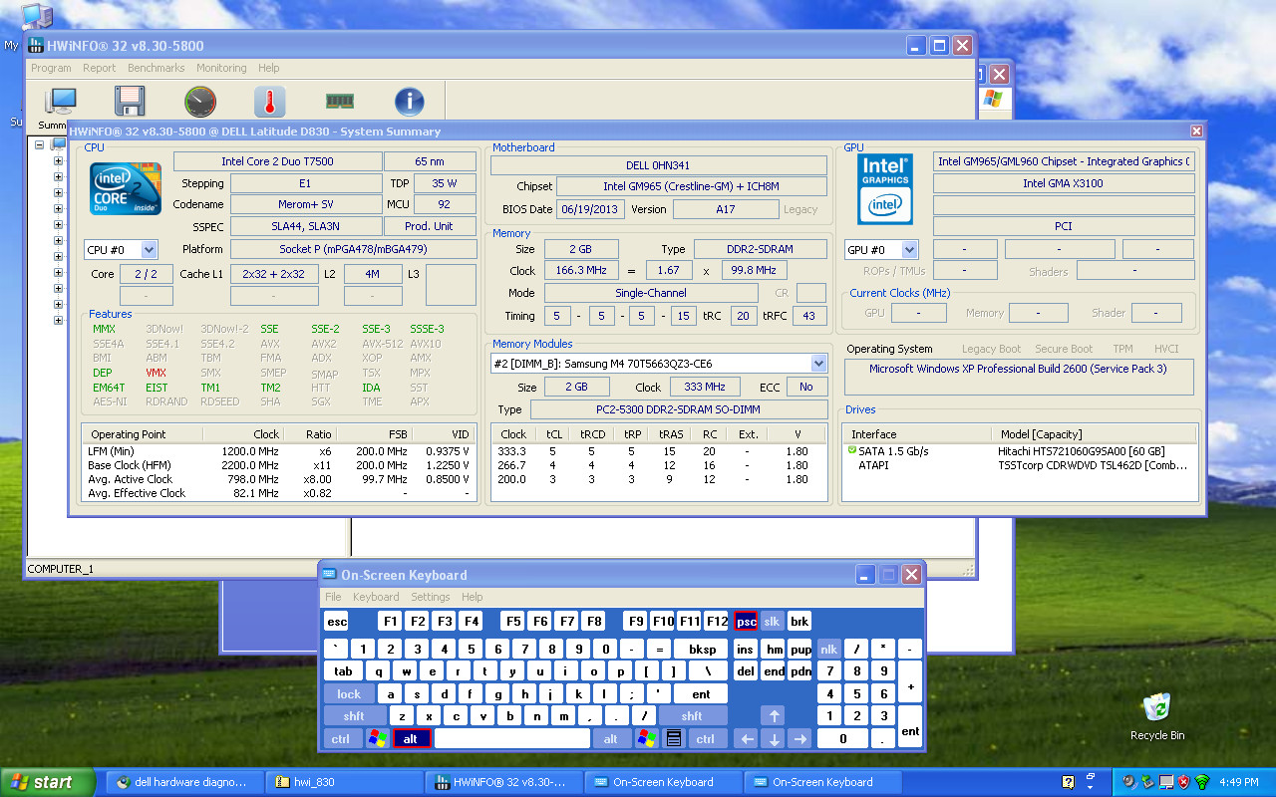Click the floppy disk save report icon

click(x=131, y=102)
